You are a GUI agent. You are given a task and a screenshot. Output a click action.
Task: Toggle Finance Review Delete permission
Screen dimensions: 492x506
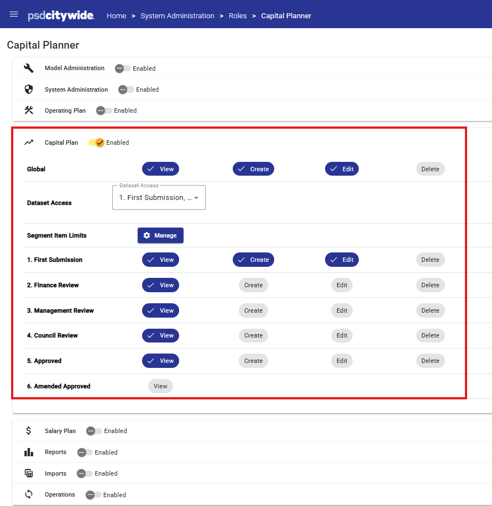pos(430,285)
